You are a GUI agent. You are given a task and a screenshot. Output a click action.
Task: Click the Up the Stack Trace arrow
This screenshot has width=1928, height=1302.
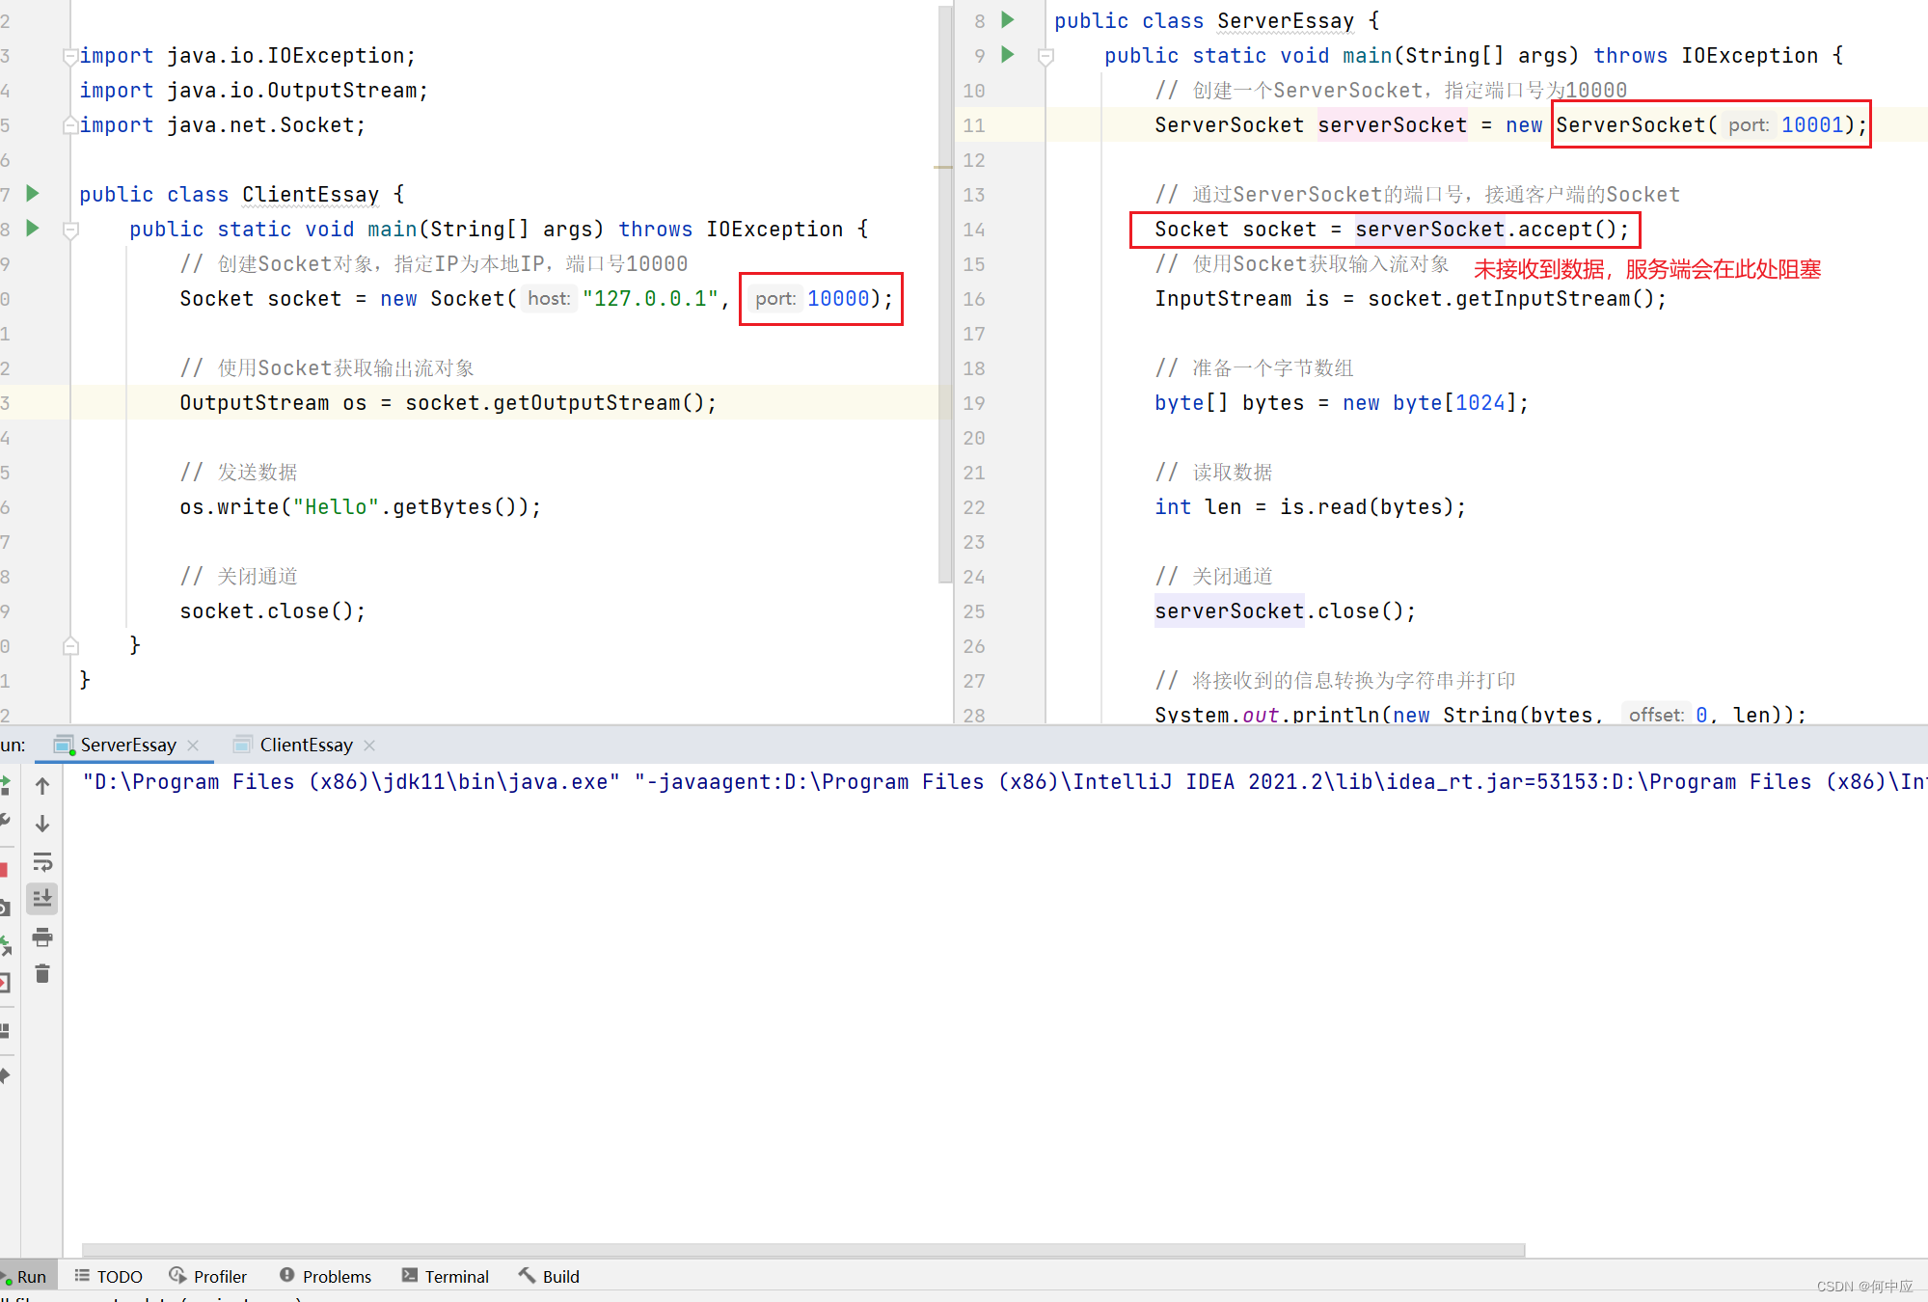click(42, 786)
